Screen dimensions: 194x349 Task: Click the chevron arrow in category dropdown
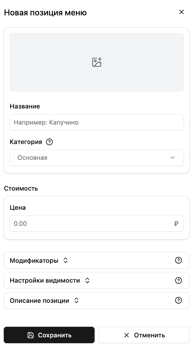tap(173, 158)
